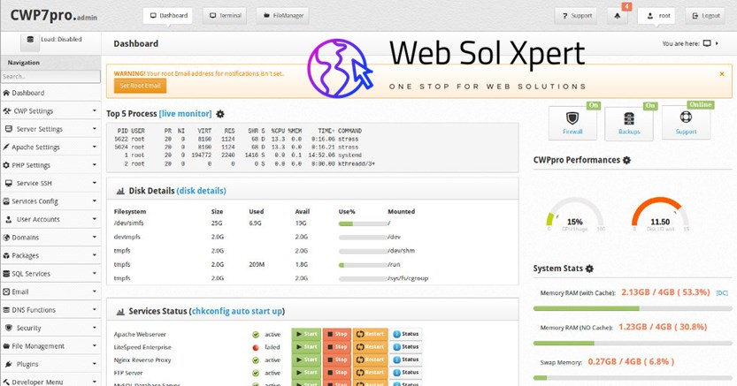The width and height of the screenshot is (737, 386).
Task: Open Developer Menu sidebar item
Action: point(50,382)
